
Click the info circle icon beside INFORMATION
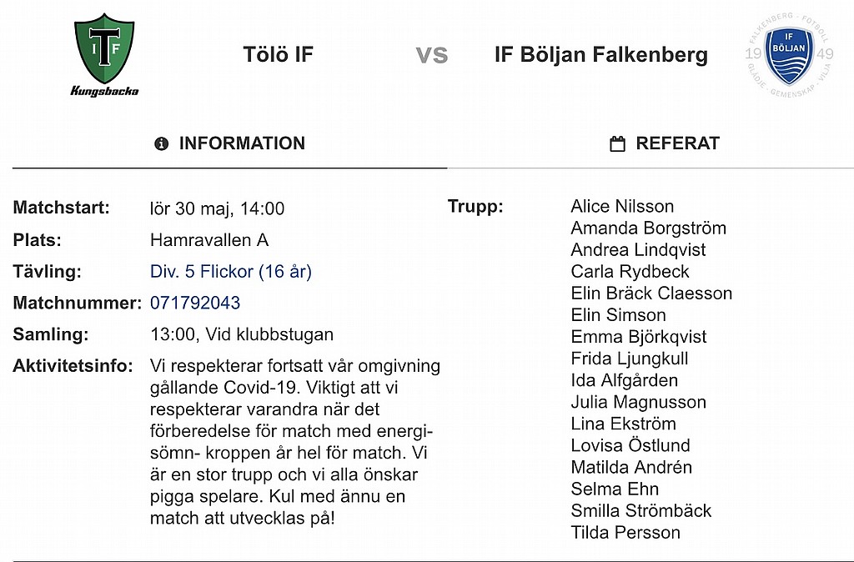click(162, 144)
